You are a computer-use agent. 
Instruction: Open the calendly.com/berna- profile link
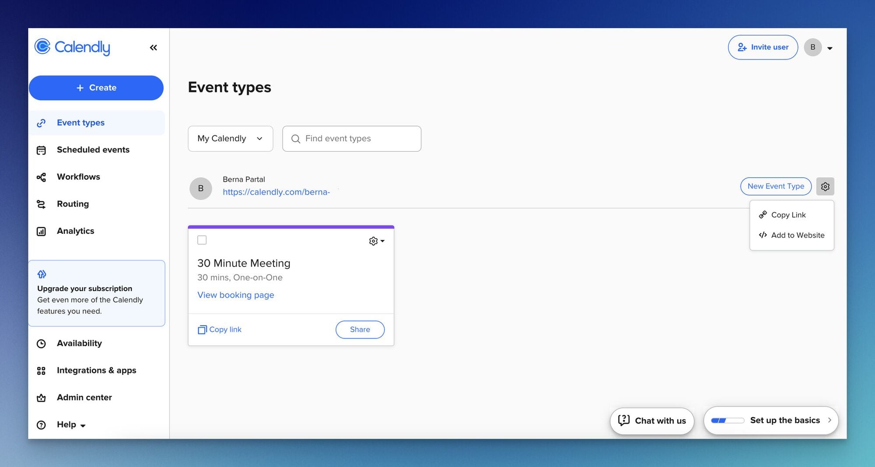[276, 192]
